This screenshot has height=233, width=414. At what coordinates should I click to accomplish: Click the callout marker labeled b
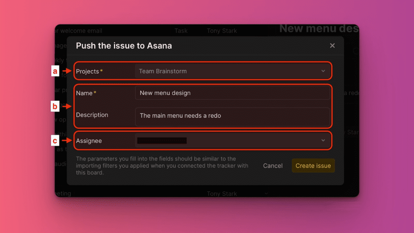pyautogui.click(x=55, y=106)
